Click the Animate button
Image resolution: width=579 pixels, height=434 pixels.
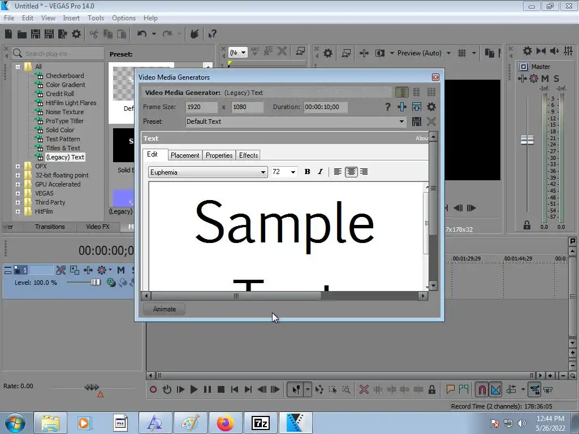tap(165, 309)
